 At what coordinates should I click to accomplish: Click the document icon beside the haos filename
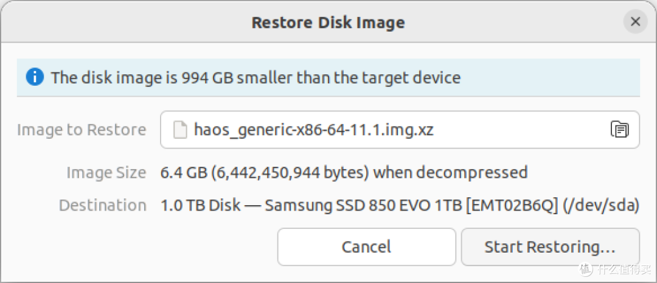(x=181, y=130)
